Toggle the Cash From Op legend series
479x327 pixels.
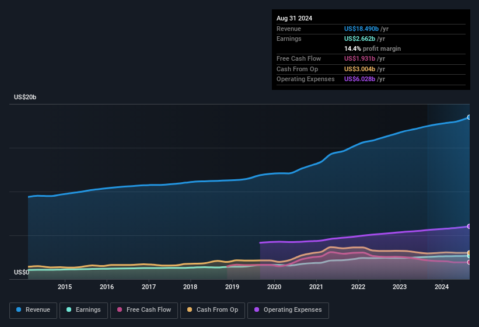[212, 309]
